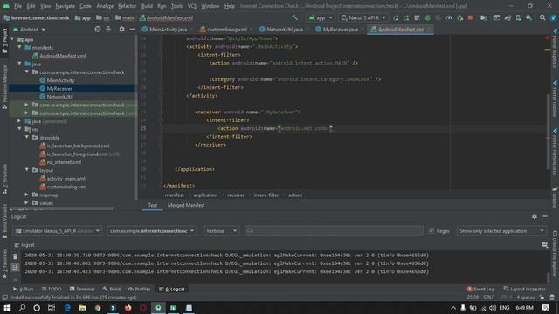
Task: Click the CRLF line separator in status bar
Action: tap(488, 297)
